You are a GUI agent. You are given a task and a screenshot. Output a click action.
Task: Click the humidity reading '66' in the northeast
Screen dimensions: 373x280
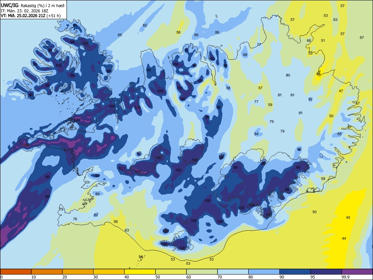pyautogui.click(x=309, y=40)
